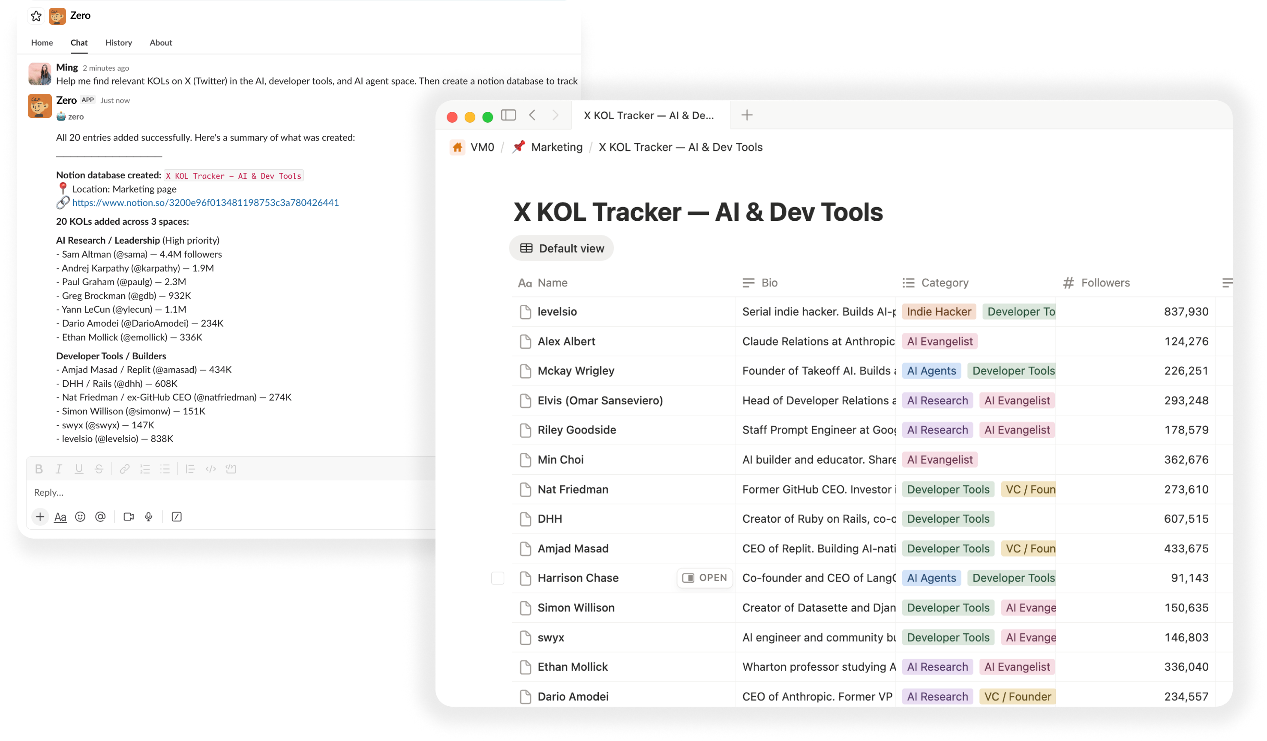
Task: Record a video clip
Action: (129, 517)
